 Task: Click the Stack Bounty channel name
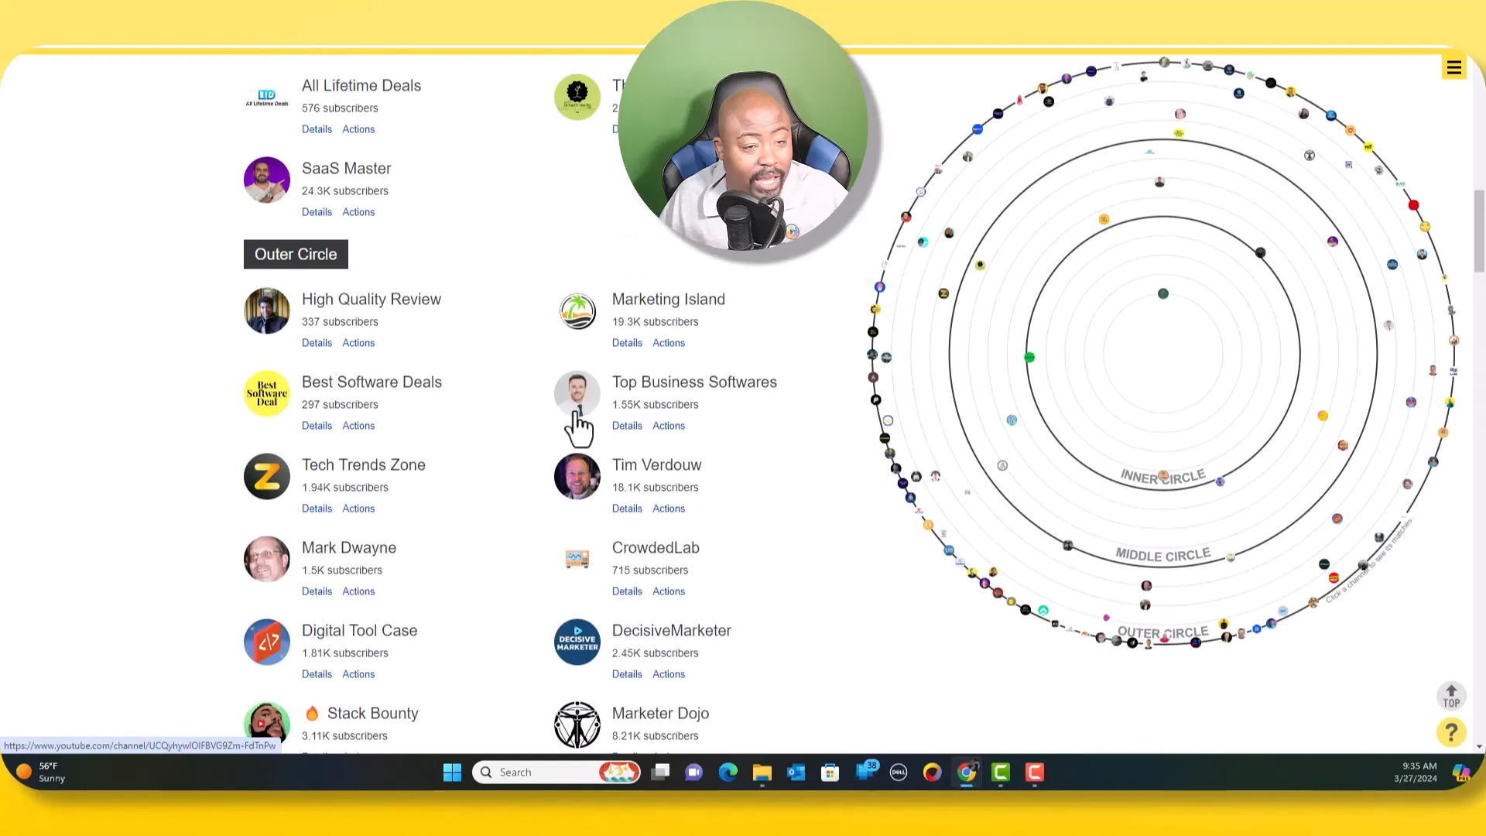373,714
